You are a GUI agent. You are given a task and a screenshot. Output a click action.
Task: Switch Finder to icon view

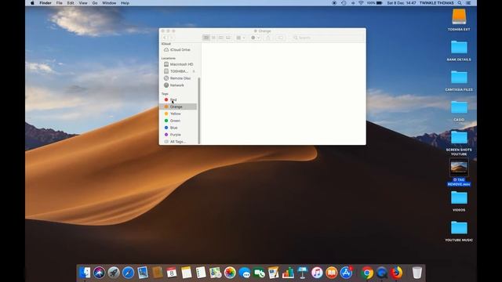click(206, 38)
